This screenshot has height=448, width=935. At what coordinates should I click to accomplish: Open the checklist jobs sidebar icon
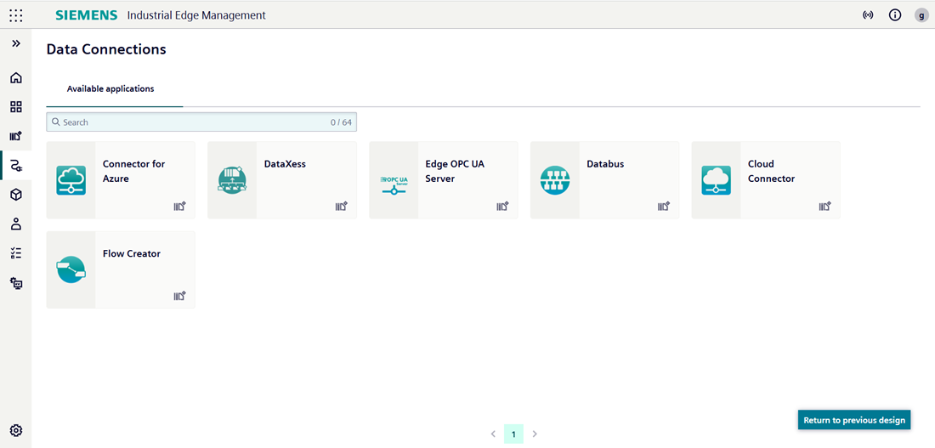point(16,253)
